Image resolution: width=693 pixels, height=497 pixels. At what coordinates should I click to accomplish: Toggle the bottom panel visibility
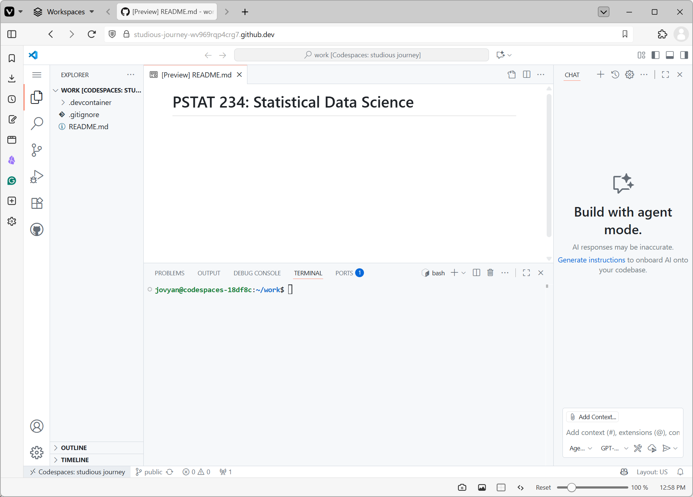pos(670,55)
